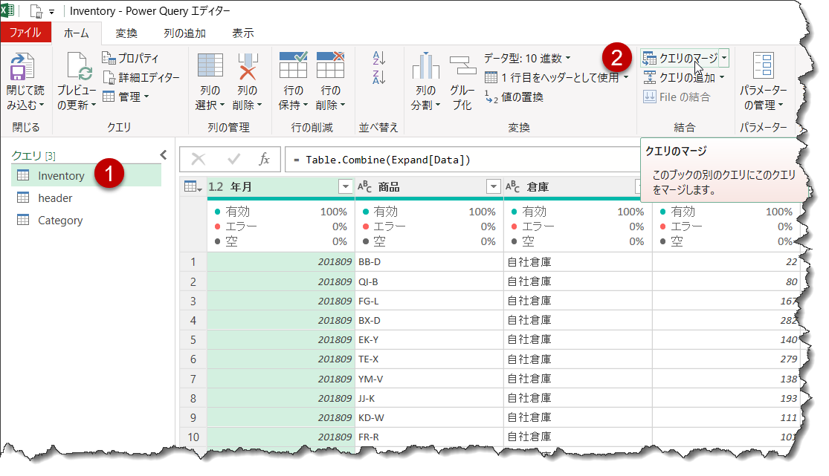
Task: Switch to the View (表示) tab
Action: 243,33
